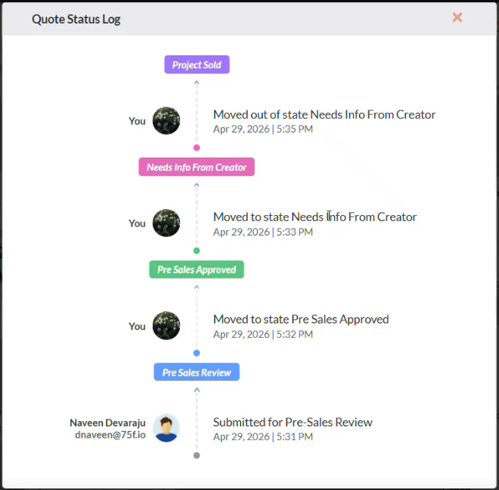Click the pink arrow below Needs Info badge
499x490 pixels.
coord(197,185)
